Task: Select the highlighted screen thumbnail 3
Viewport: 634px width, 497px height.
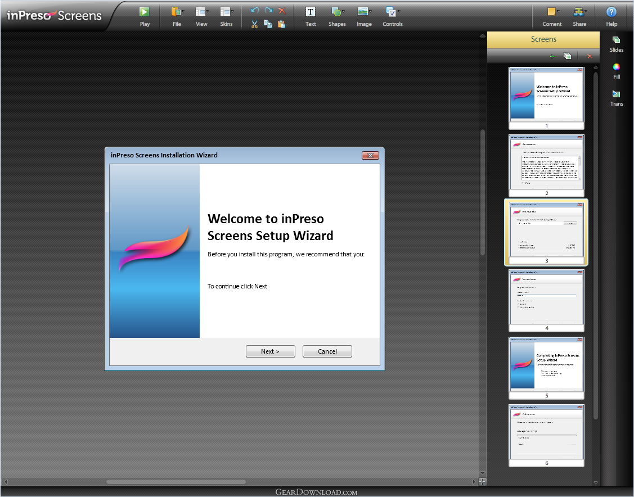Action: [546, 232]
